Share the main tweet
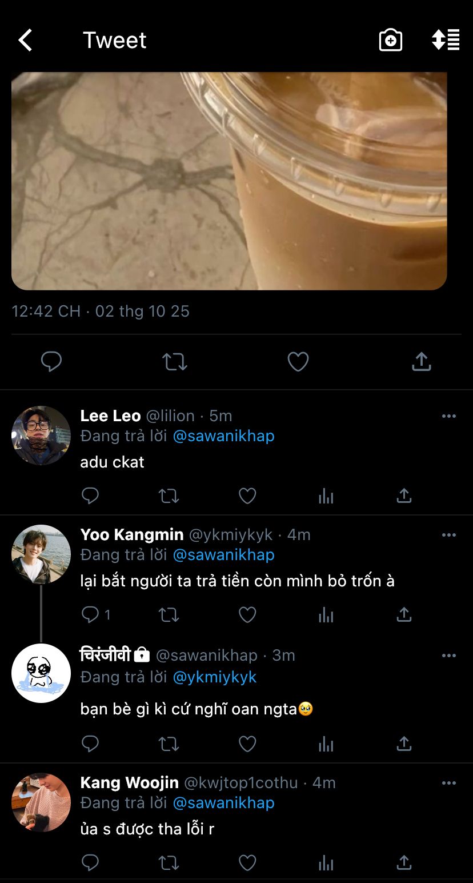 [421, 361]
